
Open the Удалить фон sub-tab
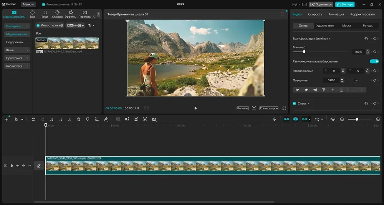(x=325, y=25)
